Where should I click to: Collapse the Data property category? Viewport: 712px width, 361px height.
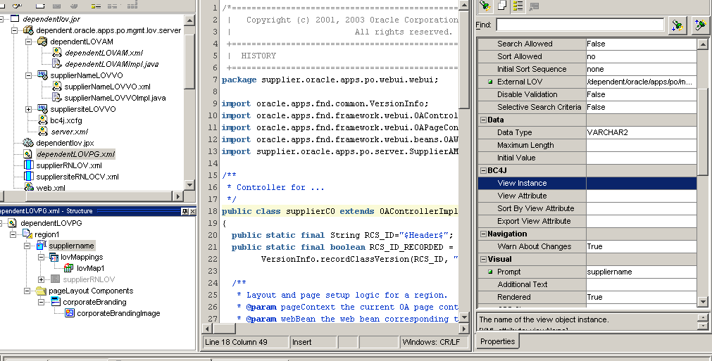point(483,120)
